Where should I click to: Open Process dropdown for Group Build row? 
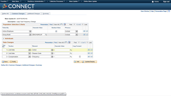[71, 35]
